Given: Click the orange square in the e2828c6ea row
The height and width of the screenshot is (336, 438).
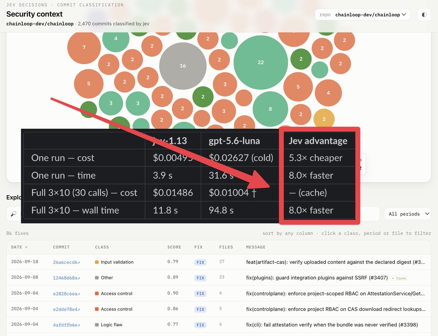Looking at the screenshot, I should pyautogui.click(x=97, y=293).
